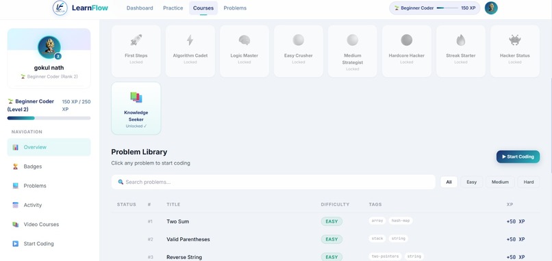Click the XP column header
The height and width of the screenshot is (261, 552).
click(x=510, y=204)
